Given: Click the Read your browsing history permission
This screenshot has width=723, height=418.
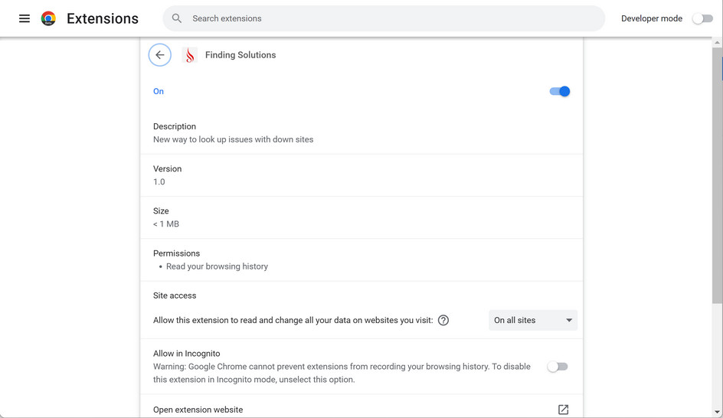Looking at the screenshot, I should pyautogui.click(x=217, y=266).
